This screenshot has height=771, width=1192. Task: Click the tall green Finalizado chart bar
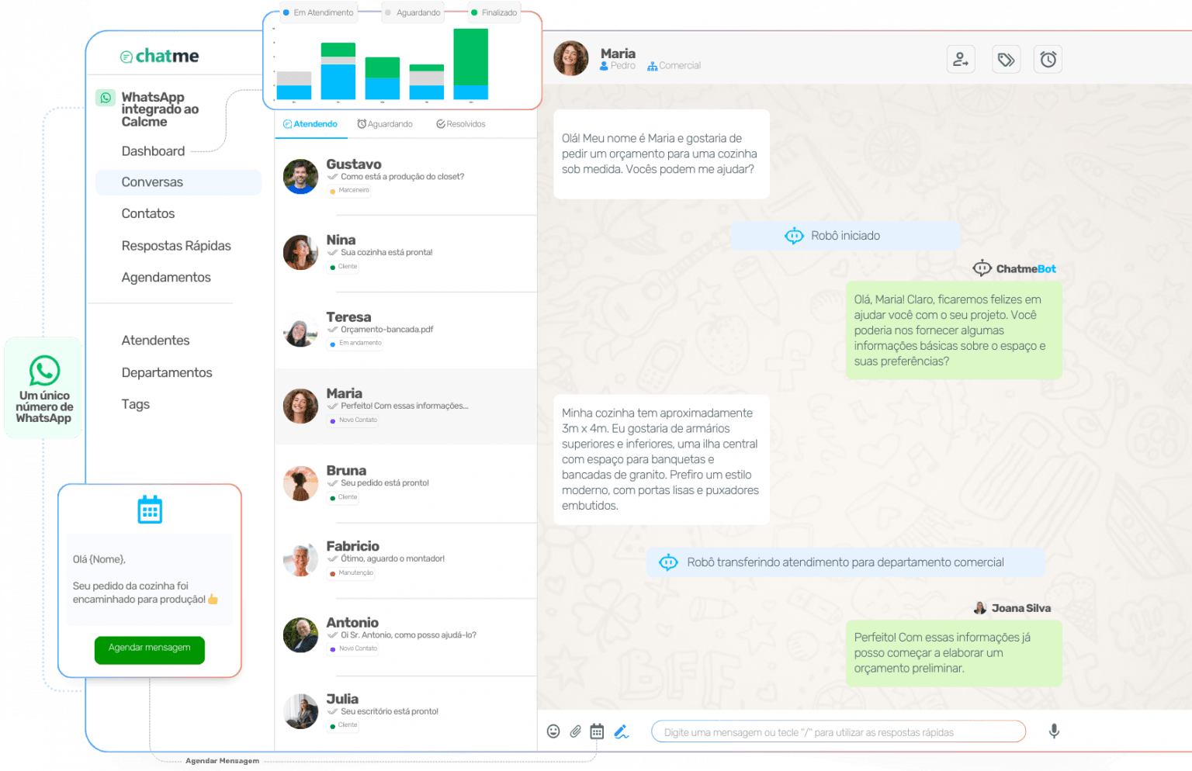[470, 57]
